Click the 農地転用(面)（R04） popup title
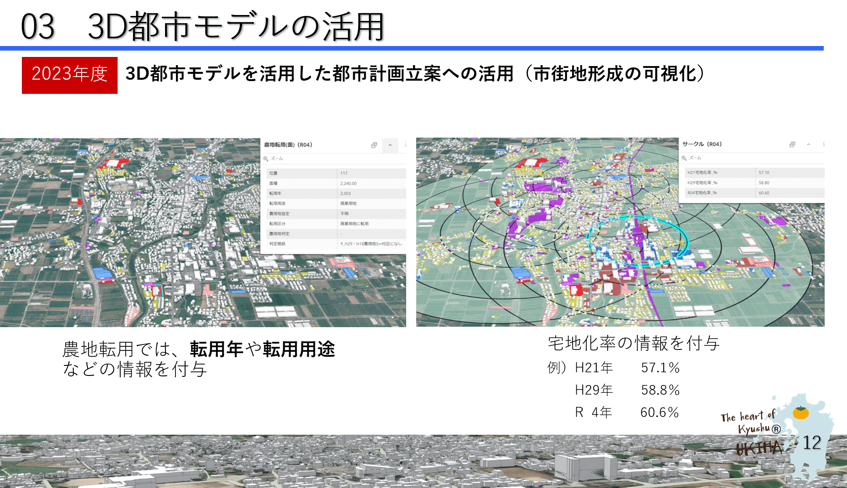 pos(288,145)
